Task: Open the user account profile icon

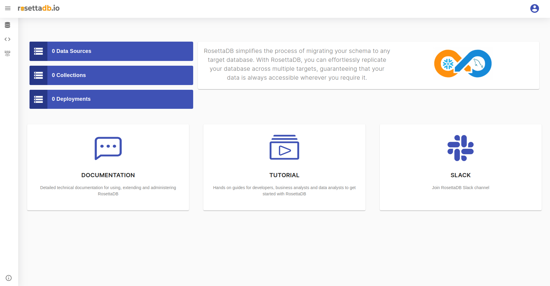Action: tap(534, 9)
